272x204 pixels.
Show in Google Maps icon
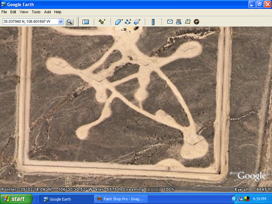pyautogui.click(x=188, y=22)
